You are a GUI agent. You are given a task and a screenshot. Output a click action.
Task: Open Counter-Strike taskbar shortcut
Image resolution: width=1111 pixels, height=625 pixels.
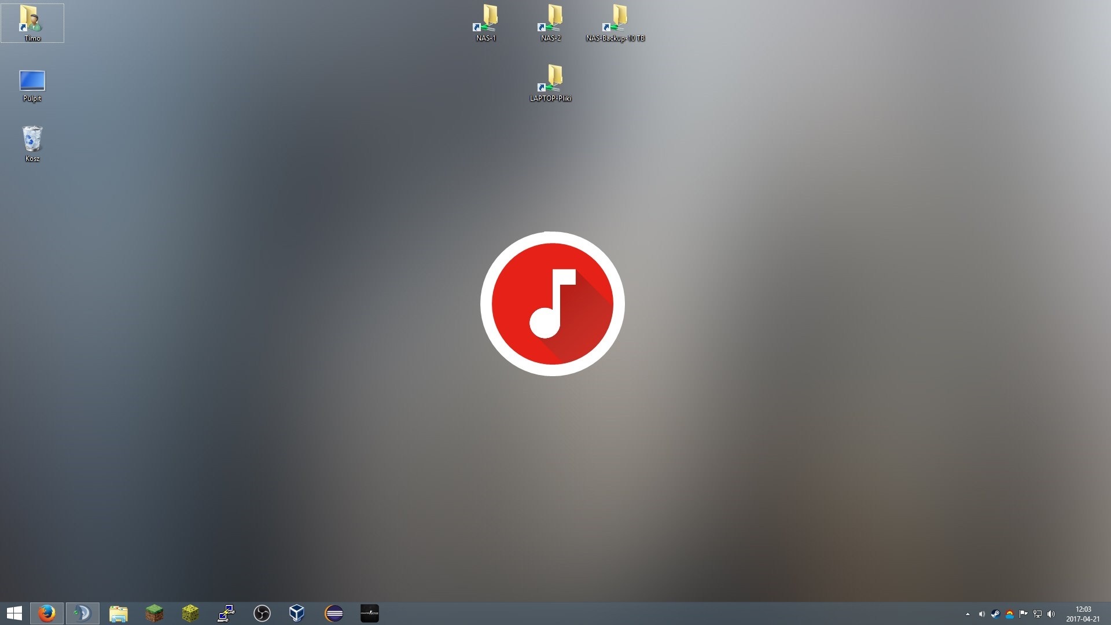tap(370, 613)
